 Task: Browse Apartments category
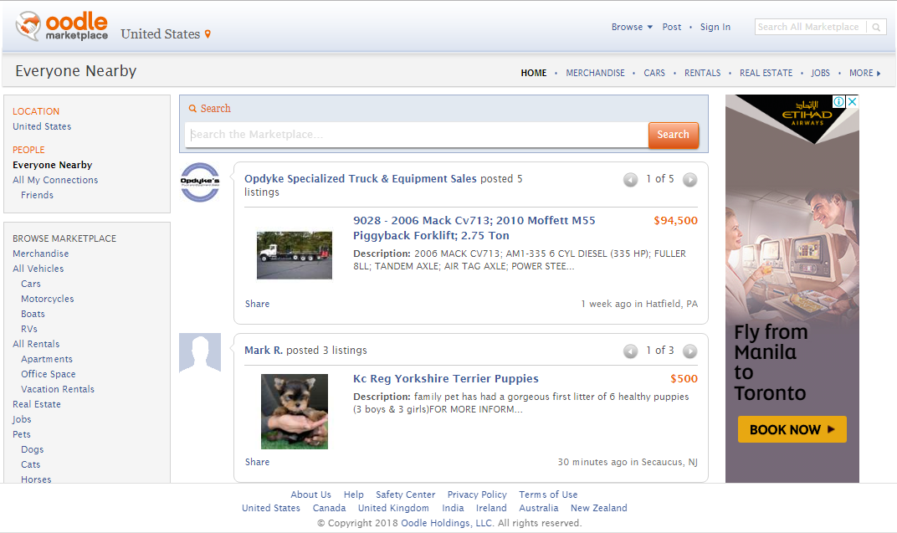tap(47, 359)
